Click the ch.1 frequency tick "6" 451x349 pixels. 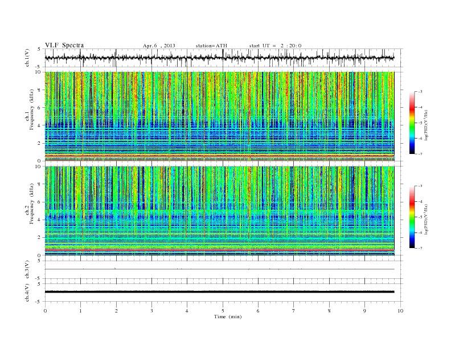coord(39,108)
